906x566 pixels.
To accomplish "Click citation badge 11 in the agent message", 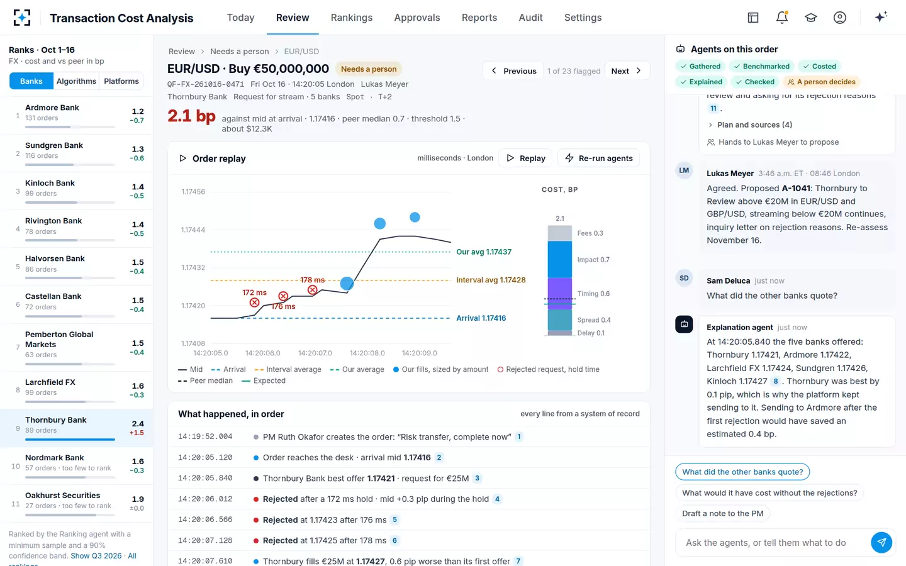I will [x=713, y=108].
